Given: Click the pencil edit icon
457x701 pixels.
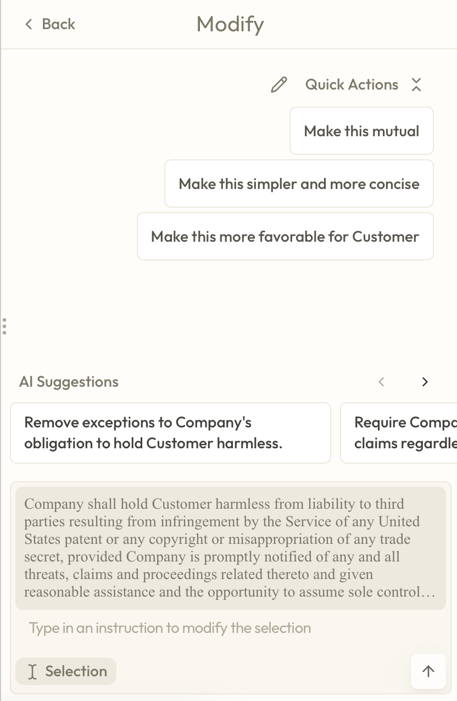Looking at the screenshot, I should click(279, 85).
